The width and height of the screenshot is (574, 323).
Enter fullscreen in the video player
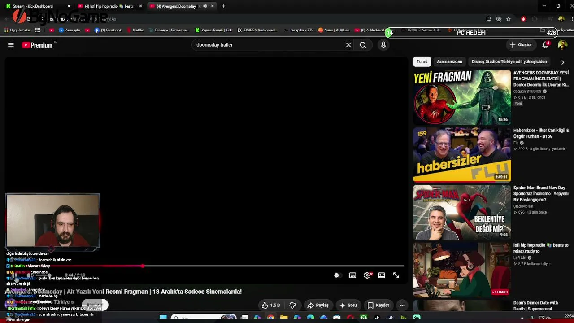[x=396, y=275]
